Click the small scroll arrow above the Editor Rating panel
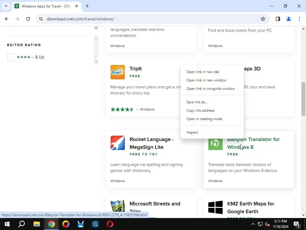 coord(96,28)
